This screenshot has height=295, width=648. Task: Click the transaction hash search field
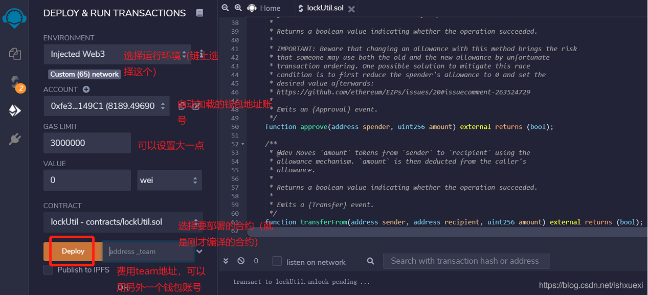pyautogui.click(x=466, y=261)
